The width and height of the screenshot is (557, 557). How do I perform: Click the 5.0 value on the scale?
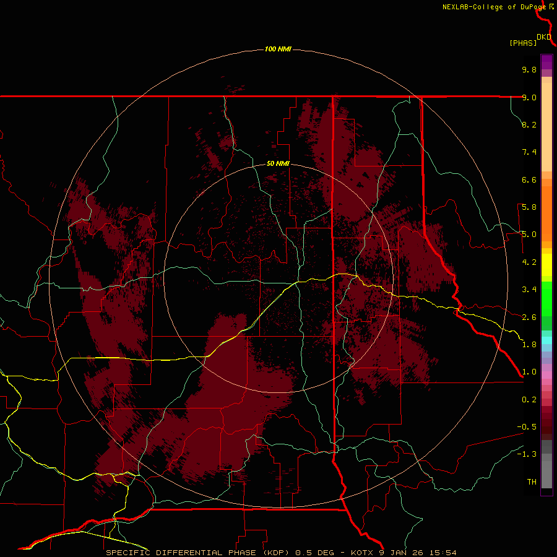point(529,235)
